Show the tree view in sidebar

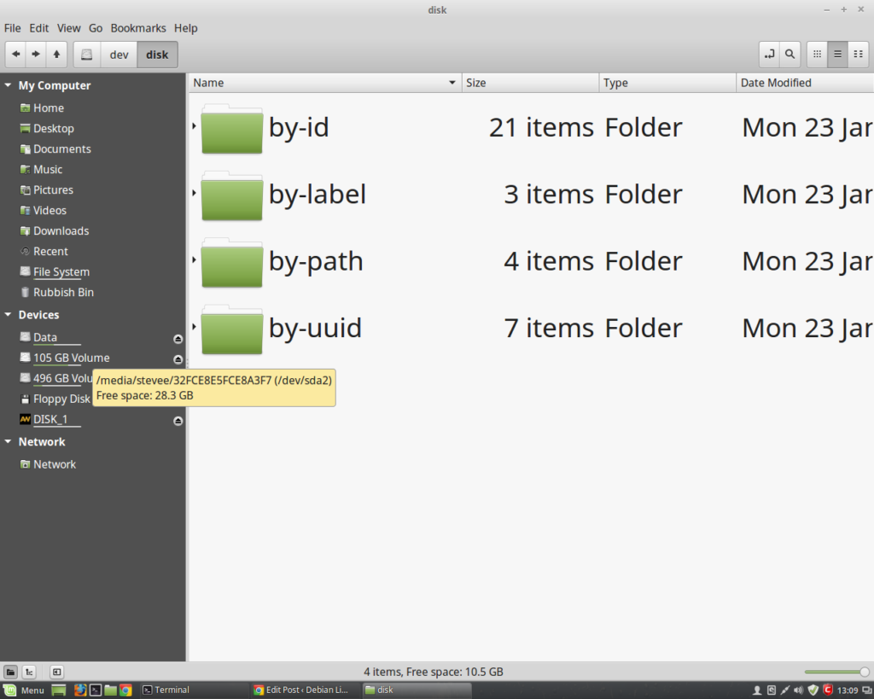(29, 672)
